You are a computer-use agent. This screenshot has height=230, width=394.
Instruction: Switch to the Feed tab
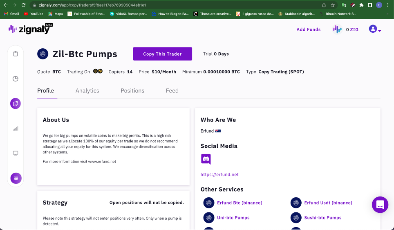tap(172, 90)
